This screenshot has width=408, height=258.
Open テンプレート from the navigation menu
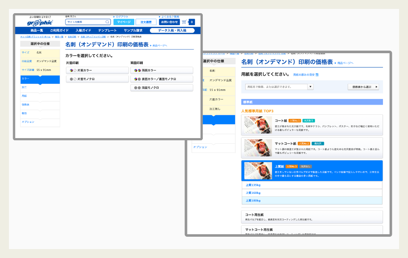[107, 30]
